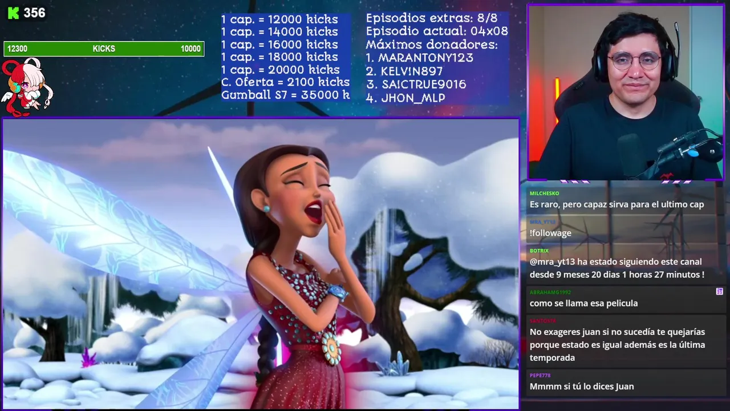Open chat username BOTRIX
730x411 pixels.
click(539, 251)
